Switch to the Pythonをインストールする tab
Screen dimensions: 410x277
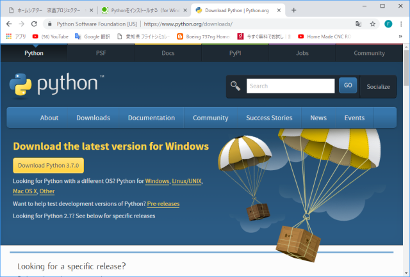[x=145, y=10]
